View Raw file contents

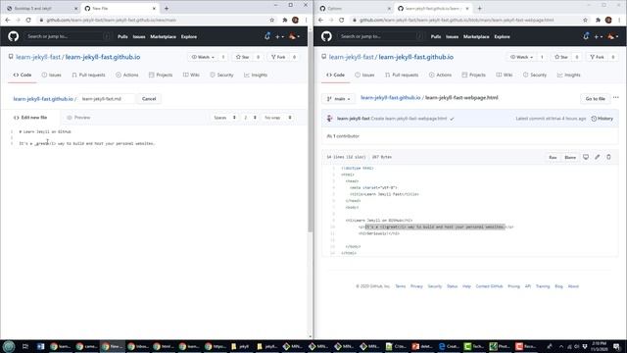553,157
